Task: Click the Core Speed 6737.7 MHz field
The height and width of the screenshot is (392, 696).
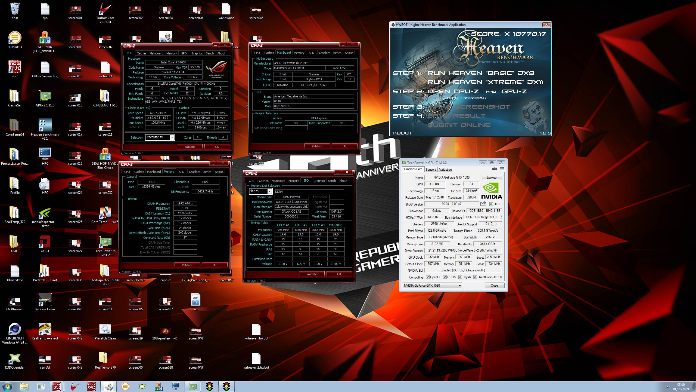Action: click(x=158, y=113)
